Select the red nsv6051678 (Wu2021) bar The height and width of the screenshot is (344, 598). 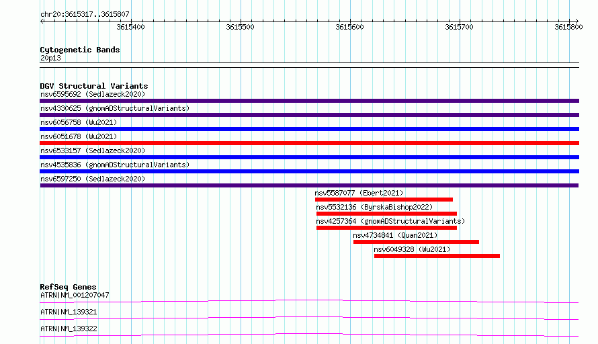[309, 143]
